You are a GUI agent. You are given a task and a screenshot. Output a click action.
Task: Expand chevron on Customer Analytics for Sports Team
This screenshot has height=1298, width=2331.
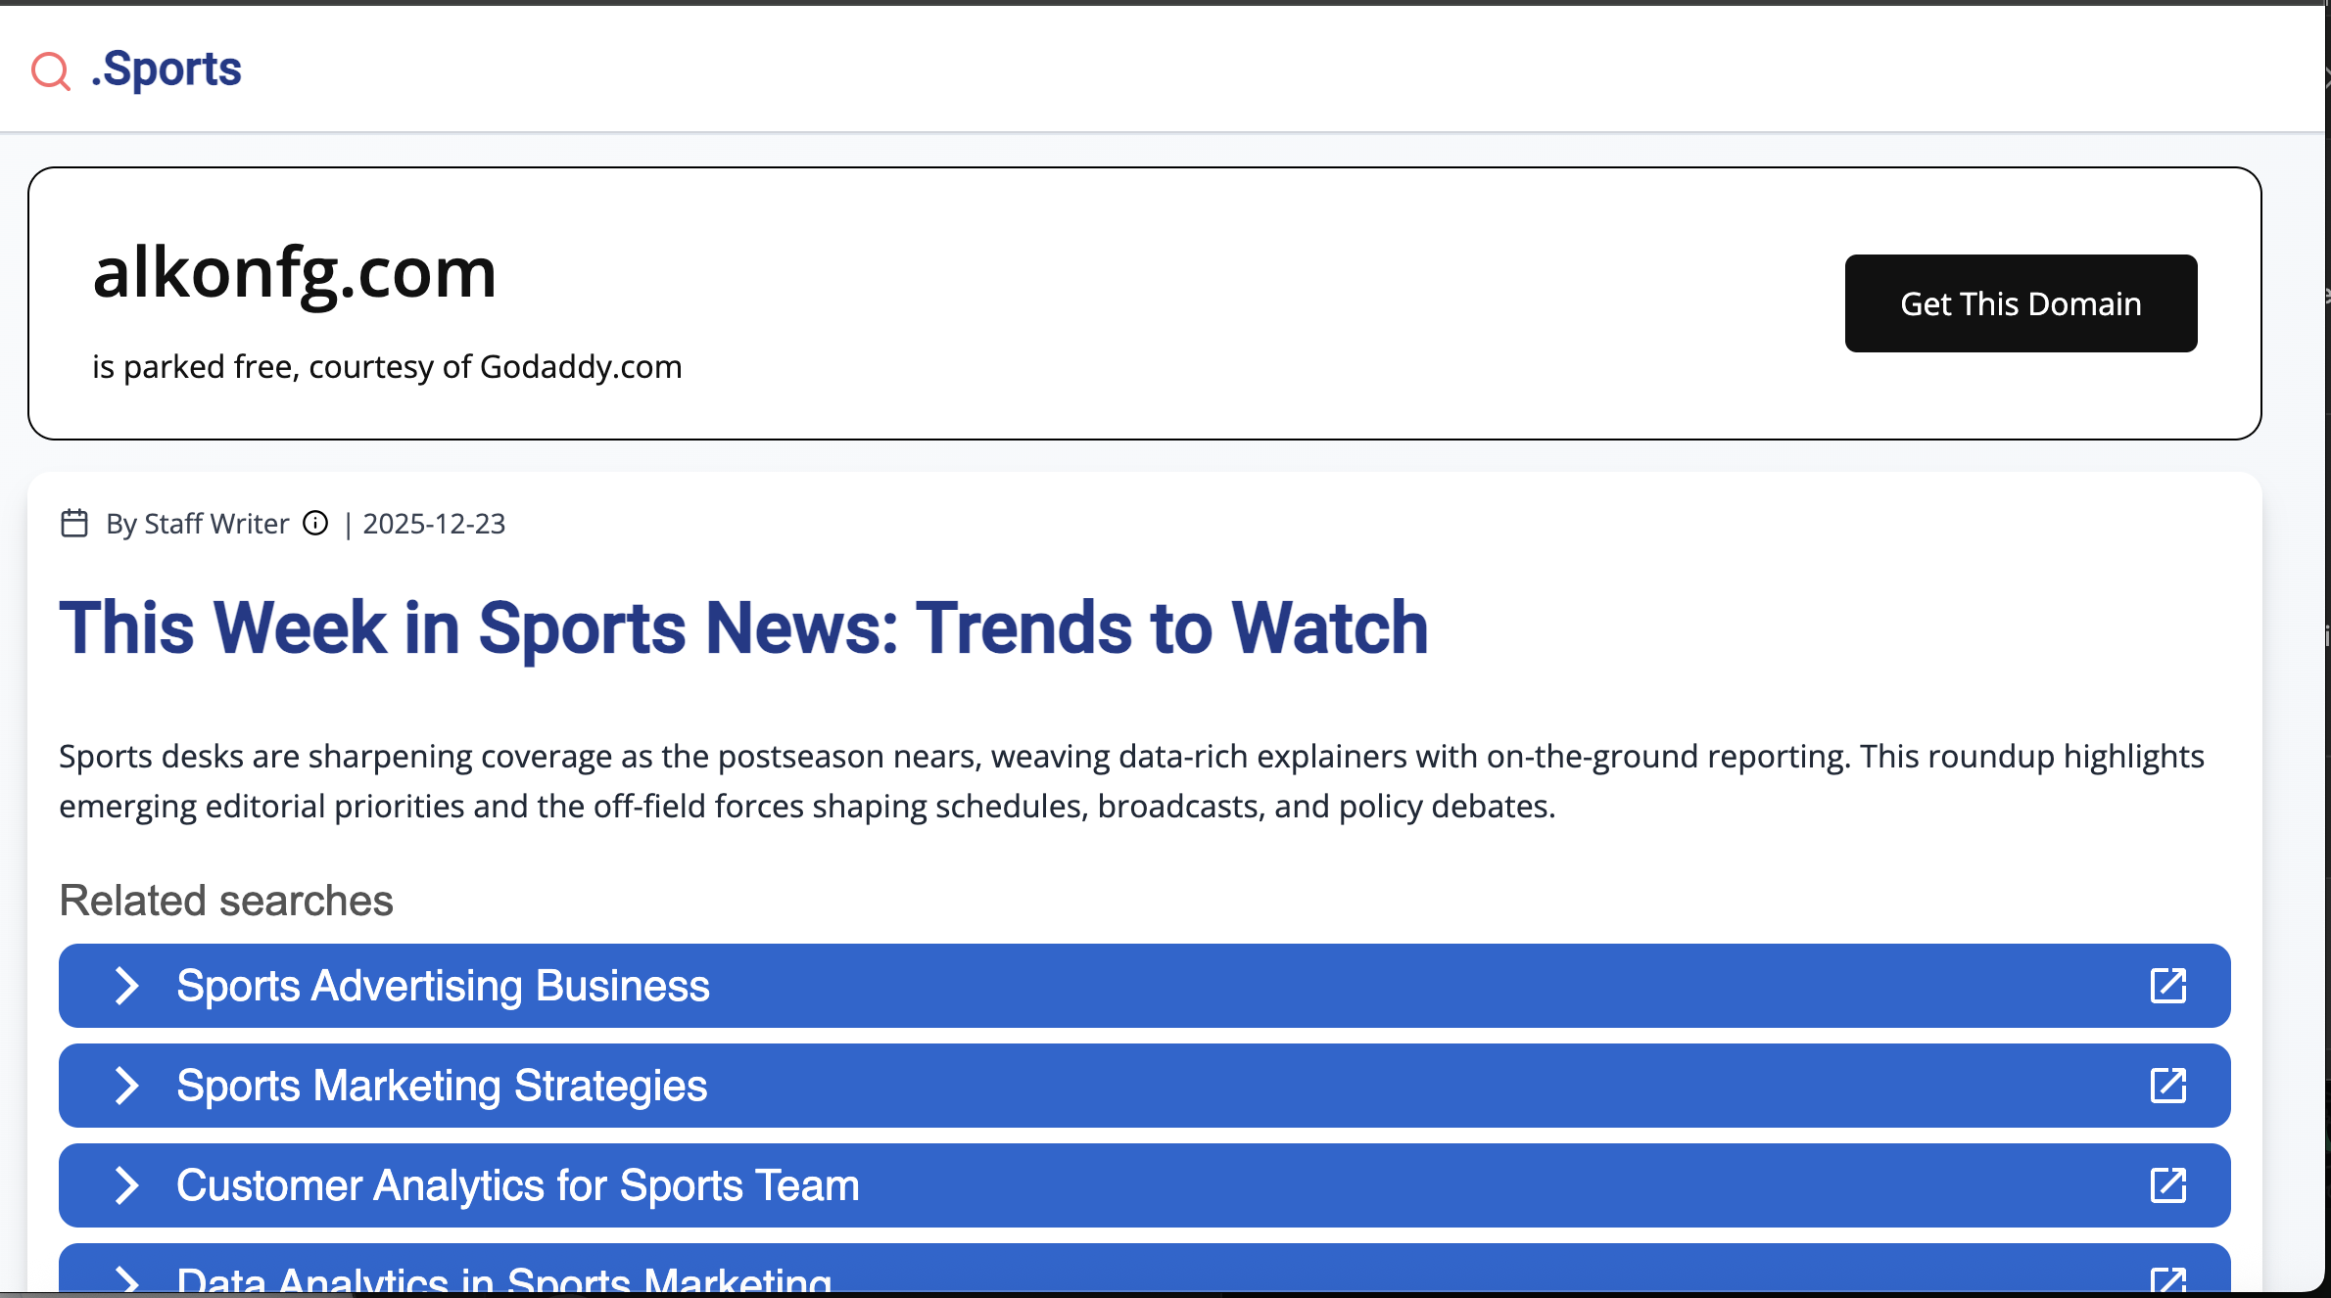tap(126, 1185)
